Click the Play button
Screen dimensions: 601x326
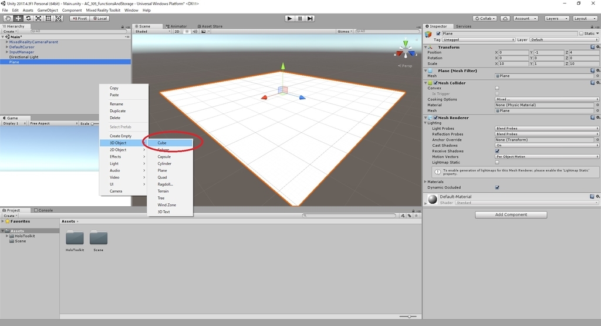coord(290,18)
